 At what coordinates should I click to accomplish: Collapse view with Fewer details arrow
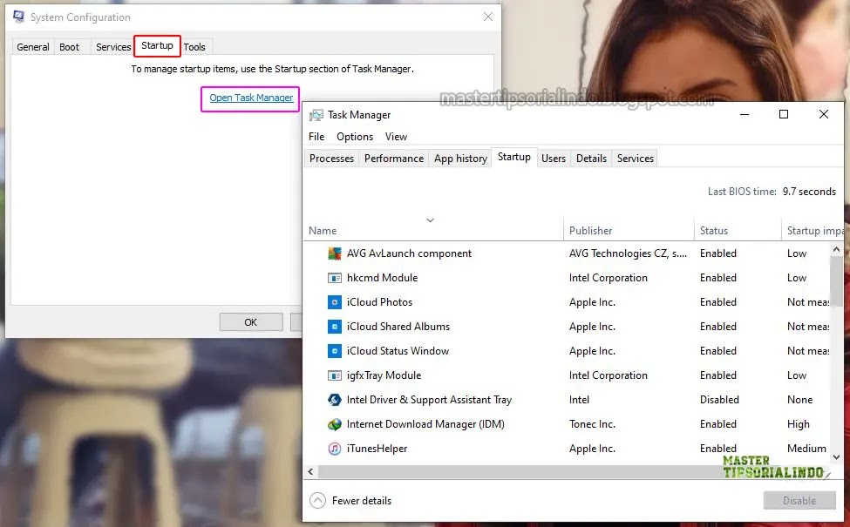[x=317, y=501]
